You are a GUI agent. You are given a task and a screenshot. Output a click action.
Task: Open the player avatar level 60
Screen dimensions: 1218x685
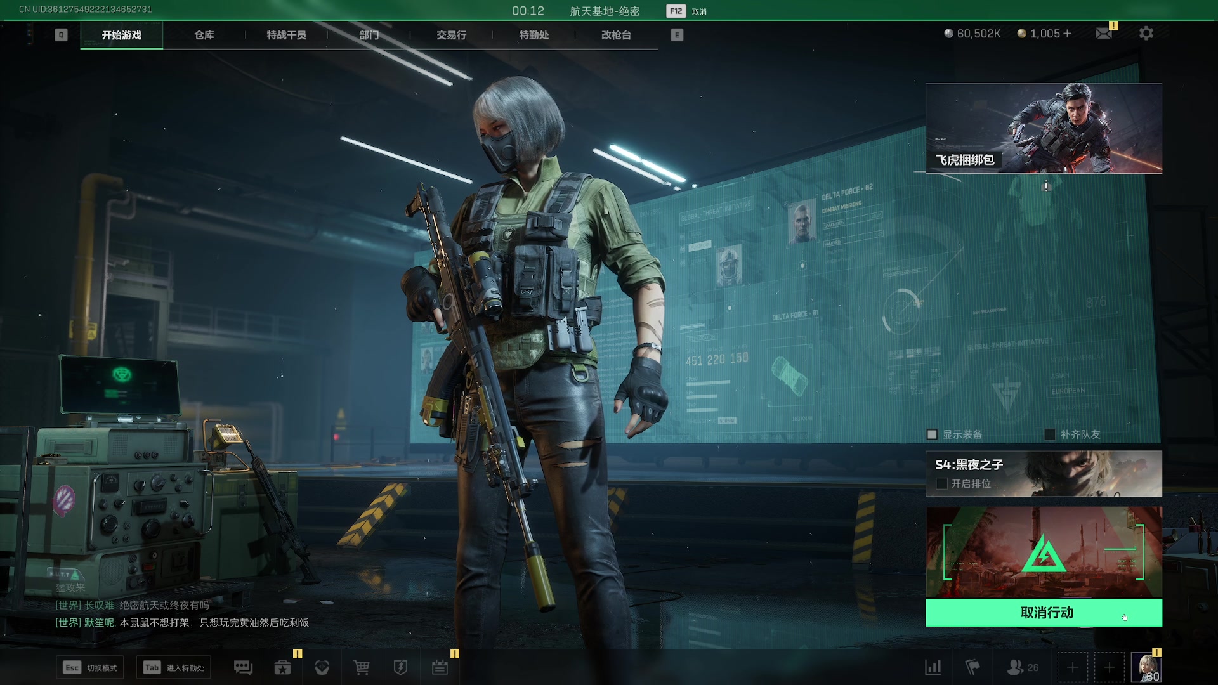pos(1146,667)
